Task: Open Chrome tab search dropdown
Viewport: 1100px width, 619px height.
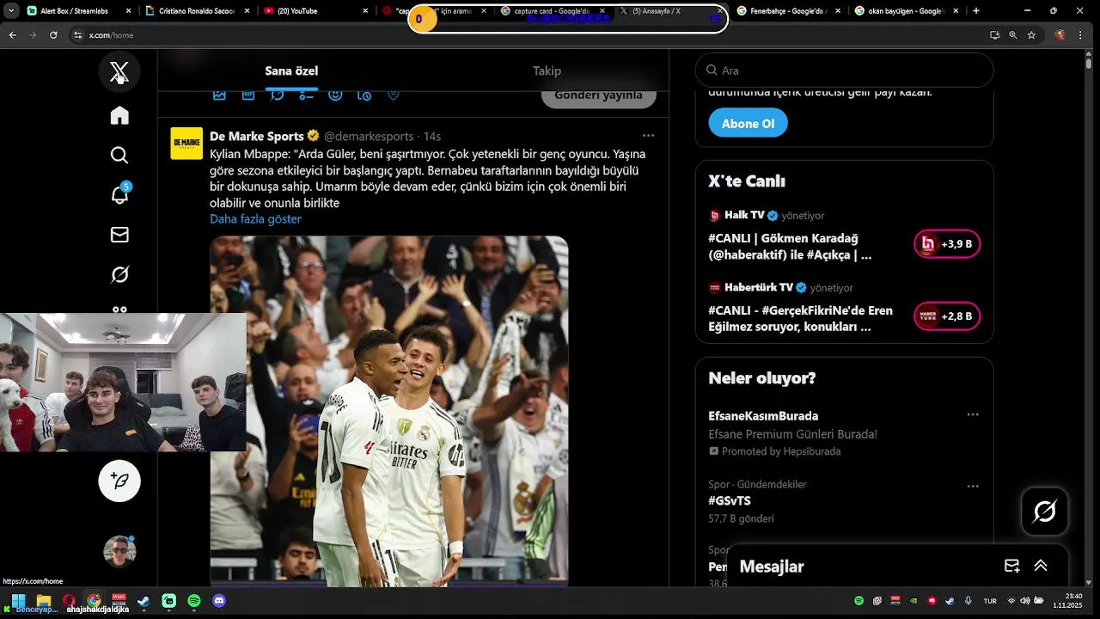Action: 11,11
